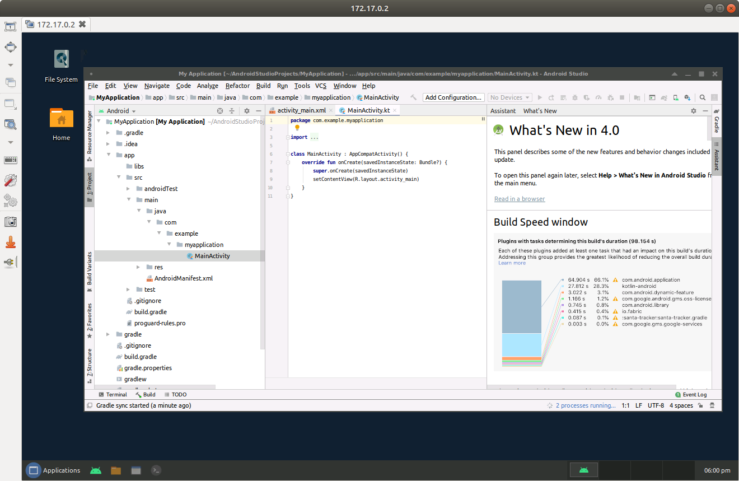Click the Add Configuration... button
This screenshot has width=739, height=481.
(x=453, y=97)
